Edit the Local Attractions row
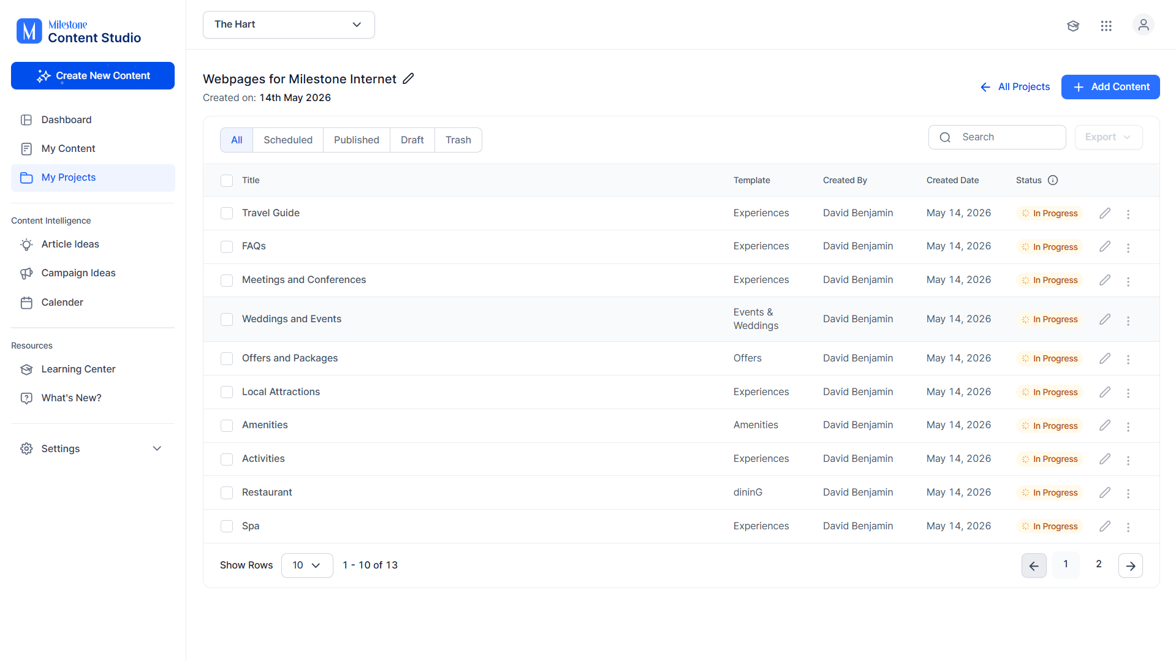This screenshot has height=661, width=1176. coord(1105,392)
